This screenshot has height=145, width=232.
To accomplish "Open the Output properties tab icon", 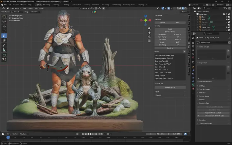I will (x=193, y=46).
